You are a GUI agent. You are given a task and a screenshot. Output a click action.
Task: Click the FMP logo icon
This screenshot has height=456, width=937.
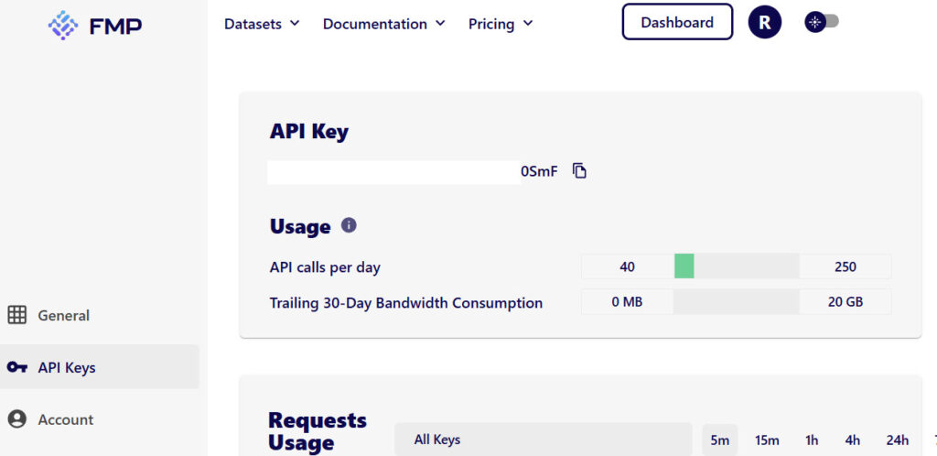(63, 26)
